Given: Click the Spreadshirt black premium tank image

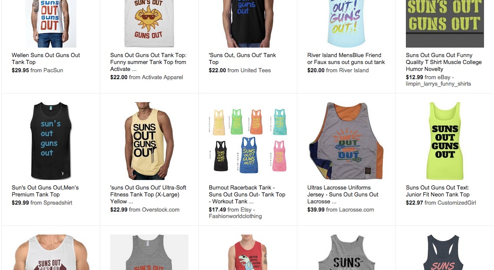Looking at the screenshot, I should (51, 141).
